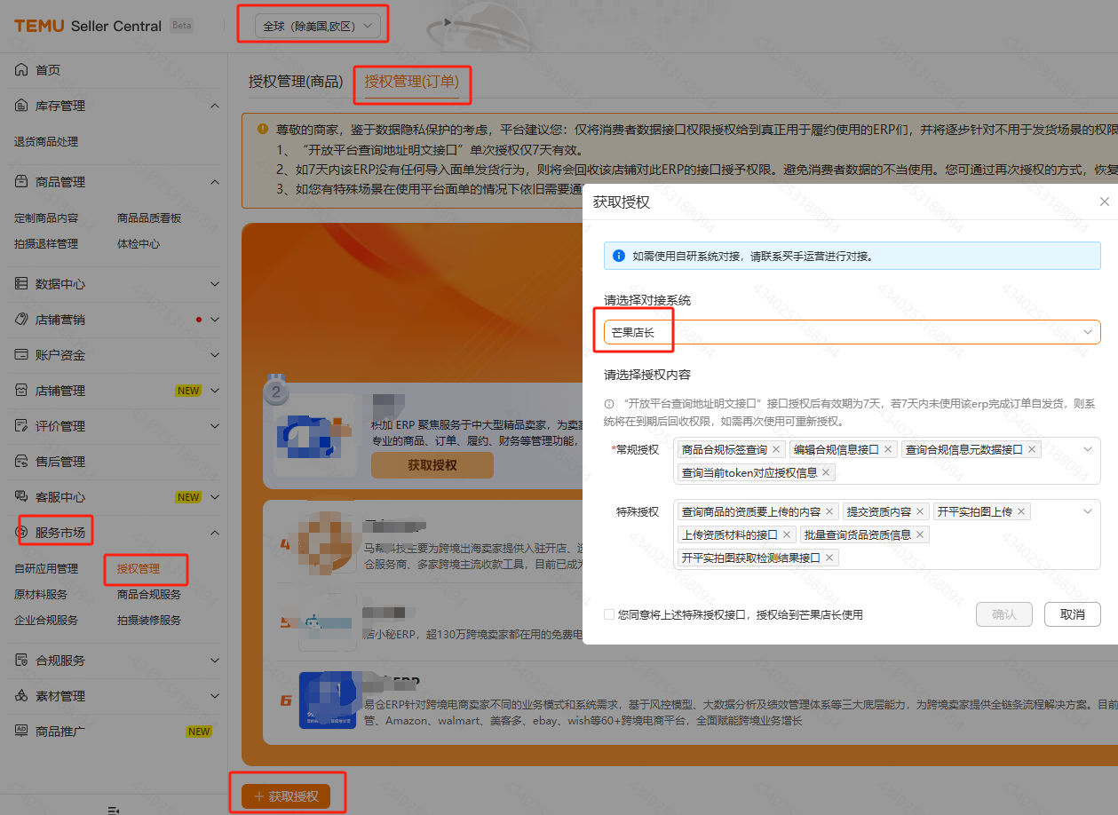1118x815 pixels.
Task: Click the 素材管理 icon
Action: pyautogui.click(x=21, y=696)
